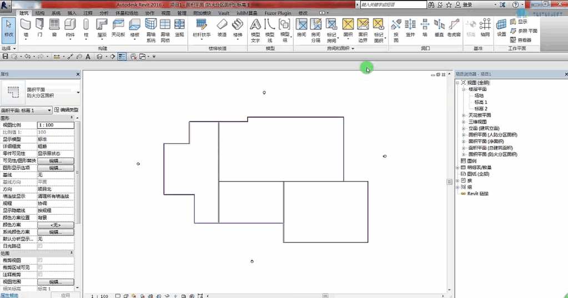Click the star favorites icon in title bar
568x298 pixels.
click(449, 4)
